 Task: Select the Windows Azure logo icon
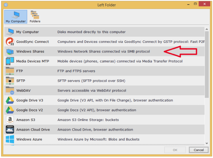click(10, 139)
